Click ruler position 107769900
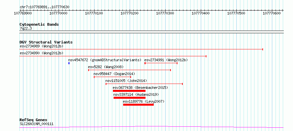293x131 pixels. (23, 13)
